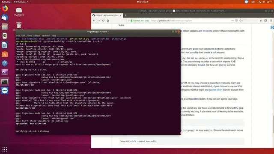Open the clock and calendar in top bar

point(143,2)
